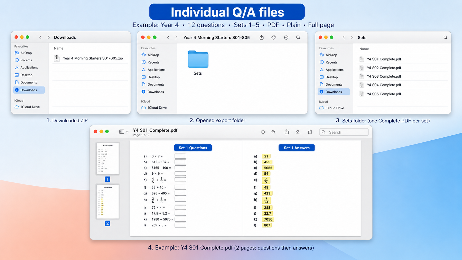Open Applications in Morning Starters window sidebar
462x260 pixels.
[153, 70]
